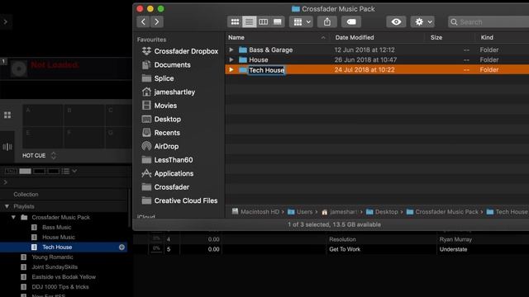Sort by the Size column header

click(450, 37)
